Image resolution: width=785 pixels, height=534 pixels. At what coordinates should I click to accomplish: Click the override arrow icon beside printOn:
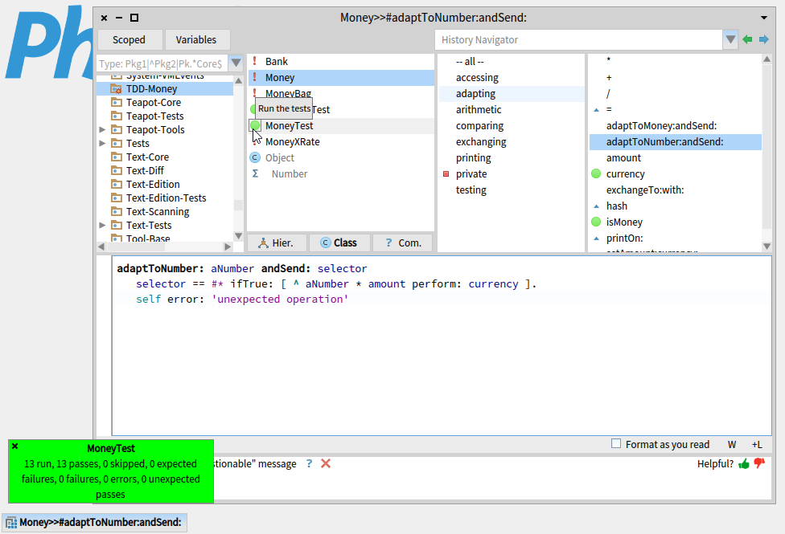point(596,238)
